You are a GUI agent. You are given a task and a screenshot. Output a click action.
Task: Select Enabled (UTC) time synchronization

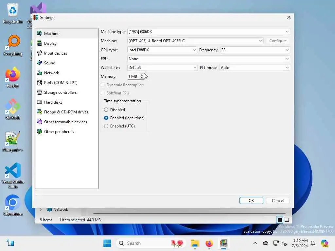click(x=119, y=126)
